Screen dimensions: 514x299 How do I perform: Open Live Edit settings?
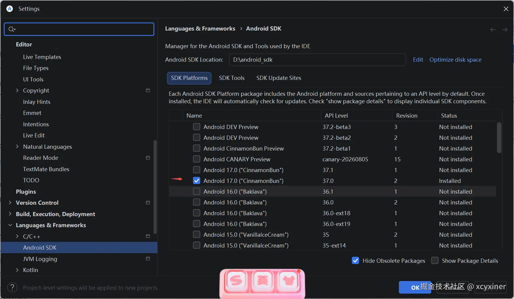pyautogui.click(x=34, y=135)
